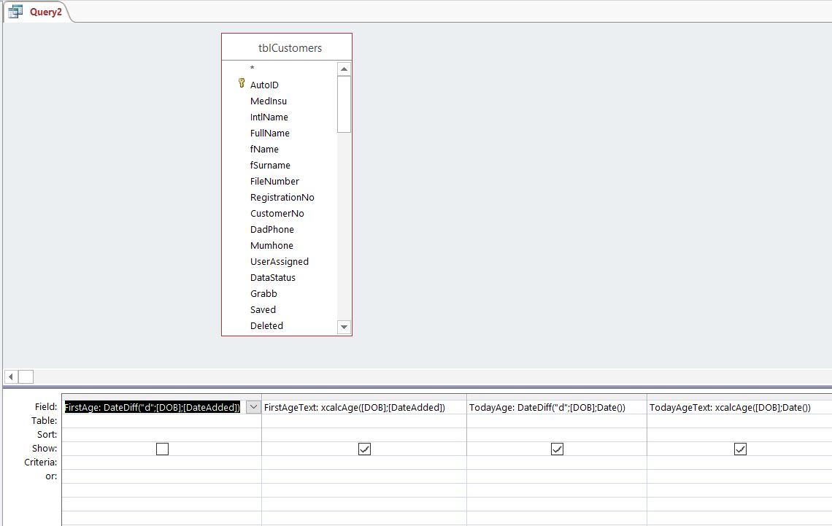Click the FirstAgeText xcalcAge field cell
The height and width of the screenshot is (526, 832).
coord(364,407)
